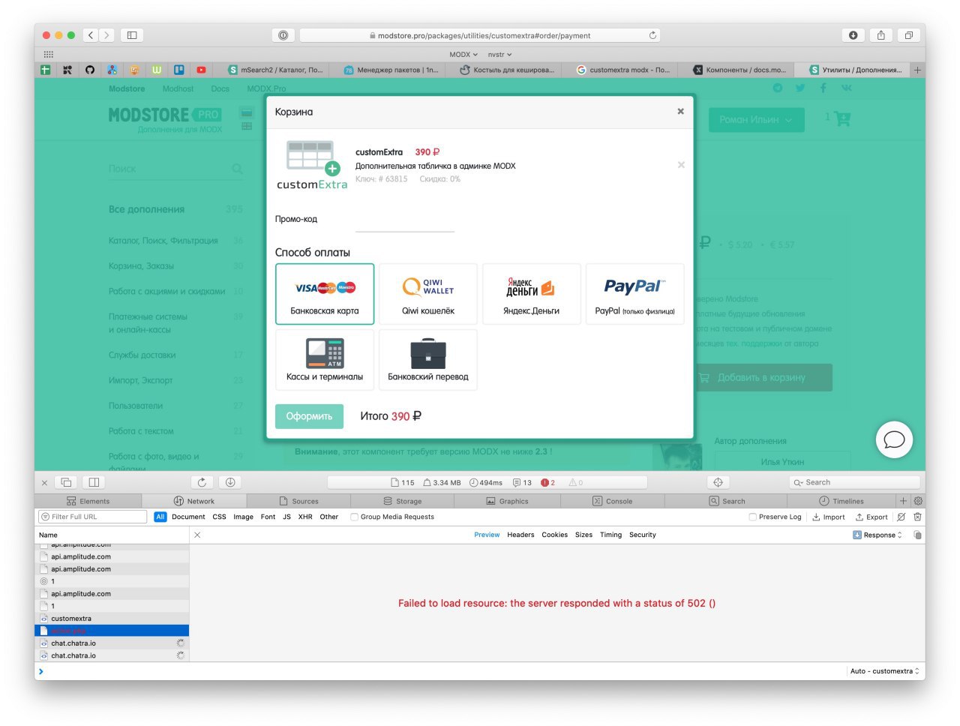
Task: Open the favorites grid icon
Action: coord(49,54)
